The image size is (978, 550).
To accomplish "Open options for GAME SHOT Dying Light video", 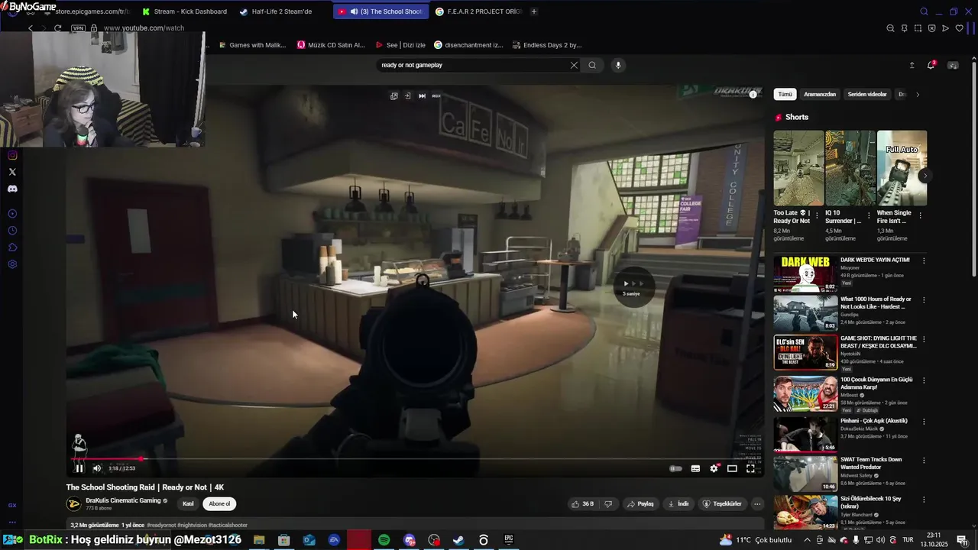I will pyautogui.click(x=923, y=338).
